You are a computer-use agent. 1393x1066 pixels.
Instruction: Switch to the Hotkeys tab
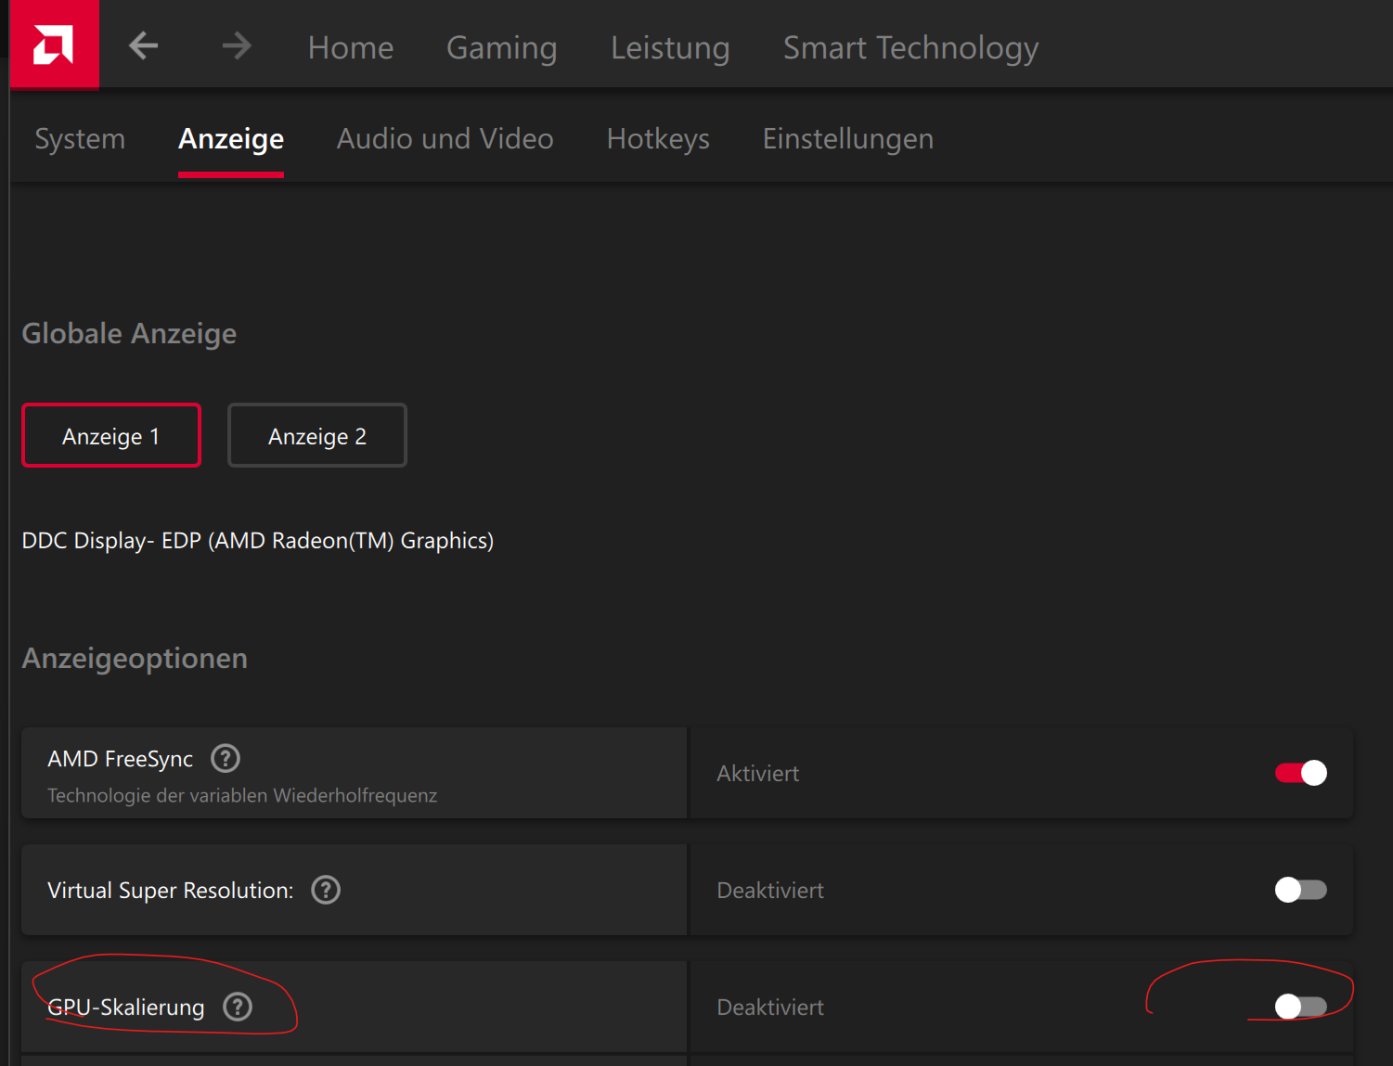click(658, 138)
